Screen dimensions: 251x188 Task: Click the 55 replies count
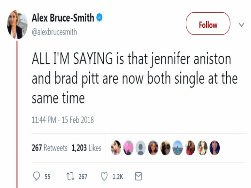[47, 177]
